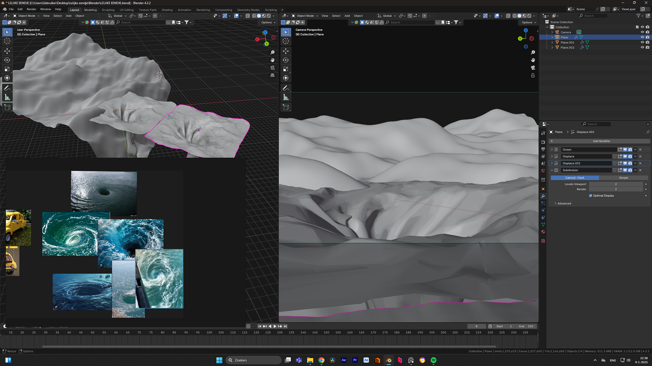Click the Add Cube tool icon
652x366 pixels.
(x=7, y=107)
